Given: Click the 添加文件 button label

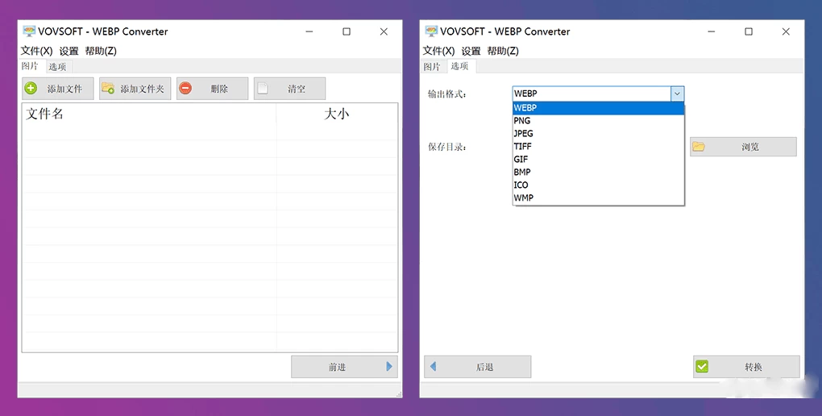Looking at the screenshot, I should (65, 89).
